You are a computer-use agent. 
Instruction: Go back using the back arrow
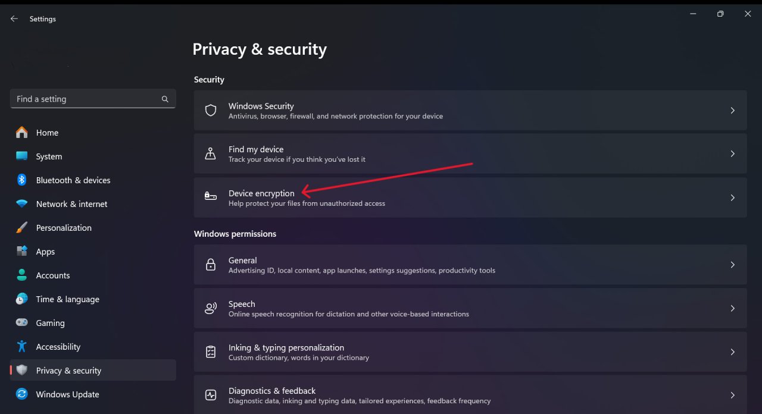coord(14,19)
